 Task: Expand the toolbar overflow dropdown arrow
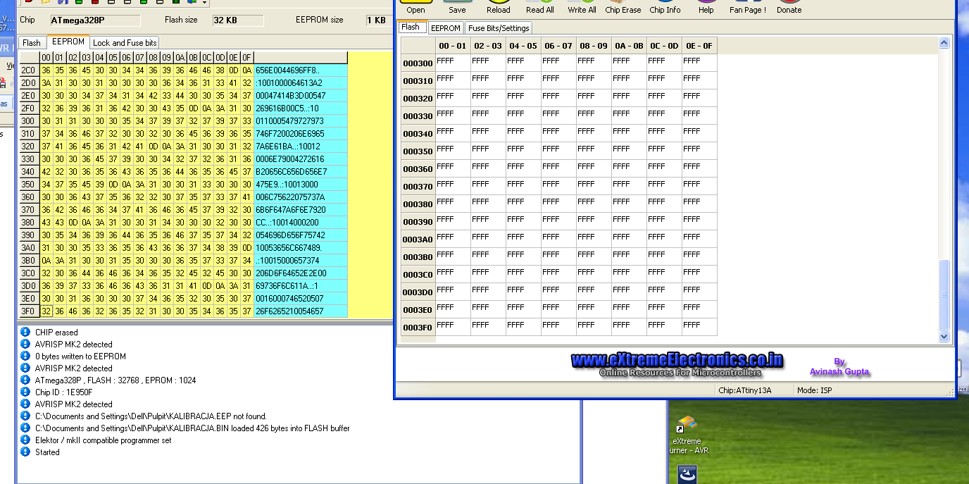click(204, 3)
